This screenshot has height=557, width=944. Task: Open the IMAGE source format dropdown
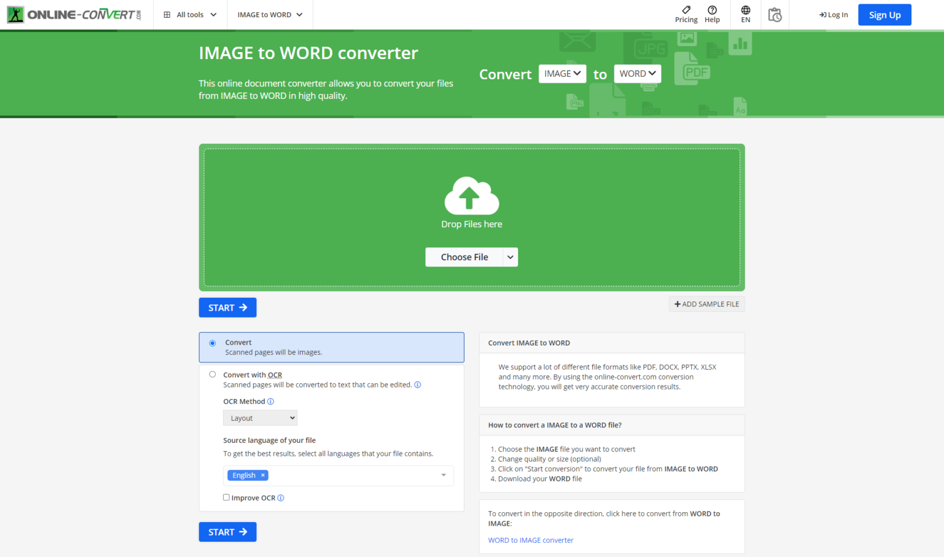point(562,74)
